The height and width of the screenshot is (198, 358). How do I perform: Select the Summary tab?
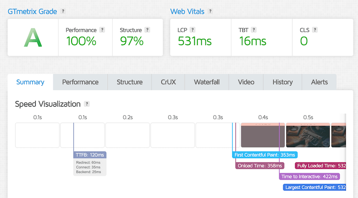[x=30, y=82]
